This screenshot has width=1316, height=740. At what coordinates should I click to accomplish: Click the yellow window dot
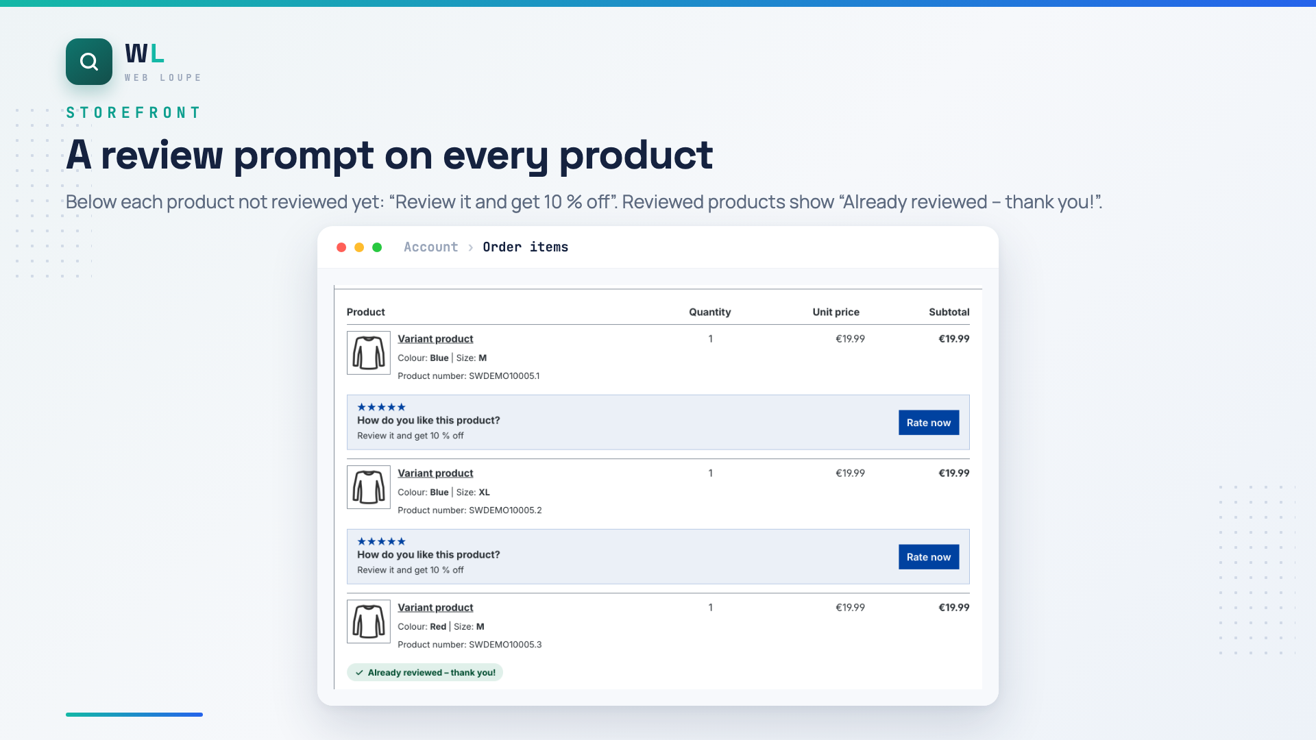[359, 247]
